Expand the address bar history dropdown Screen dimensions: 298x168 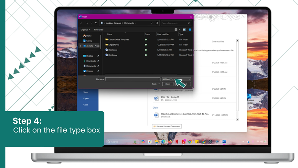pos(152,23)
